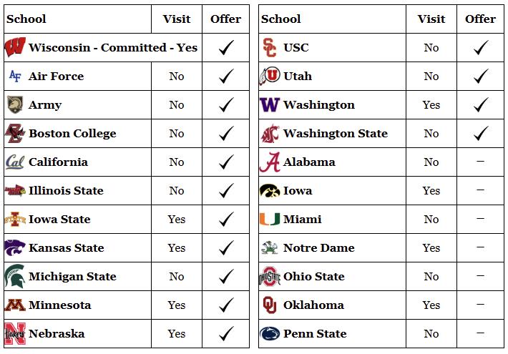Select the USC logo icon
Image resolution: width=508 pixels, height=354 pixels.
[270, 48]
